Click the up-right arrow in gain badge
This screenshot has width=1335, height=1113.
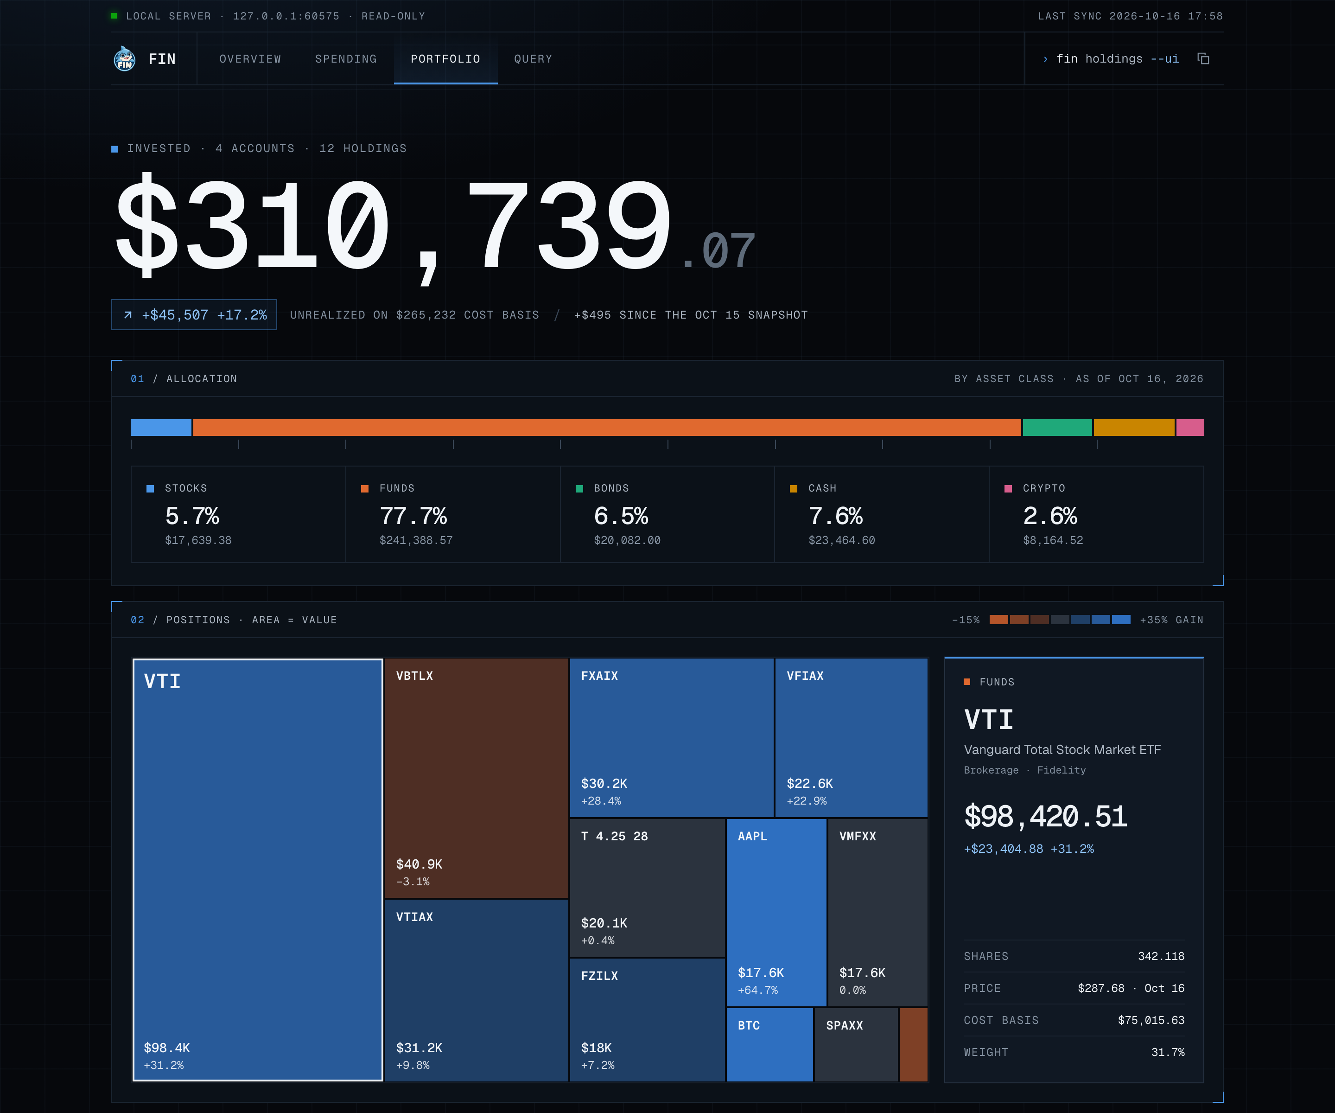coord(128,315)
